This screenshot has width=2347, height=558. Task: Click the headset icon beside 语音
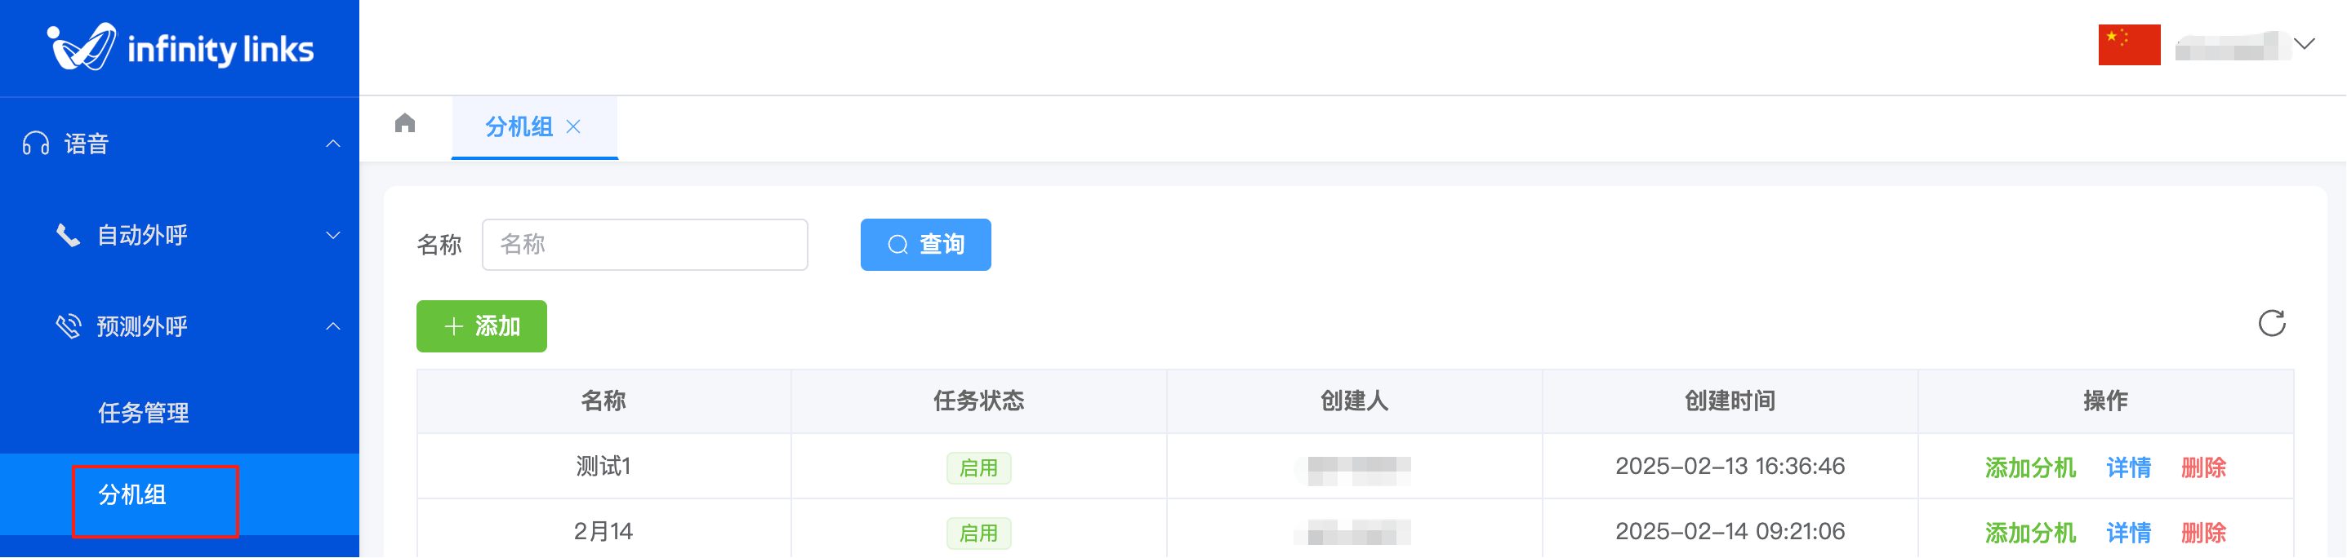pyautogui.click(x=36, y=144)
